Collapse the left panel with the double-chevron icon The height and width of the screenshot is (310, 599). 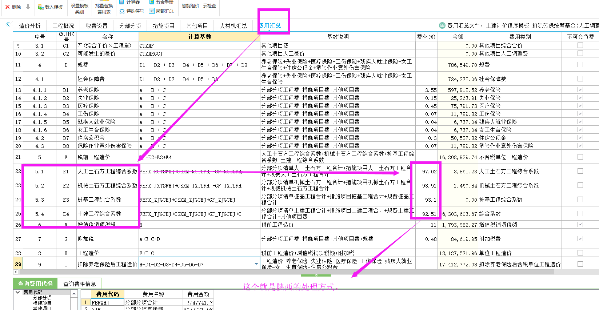[x=8, y=24]
